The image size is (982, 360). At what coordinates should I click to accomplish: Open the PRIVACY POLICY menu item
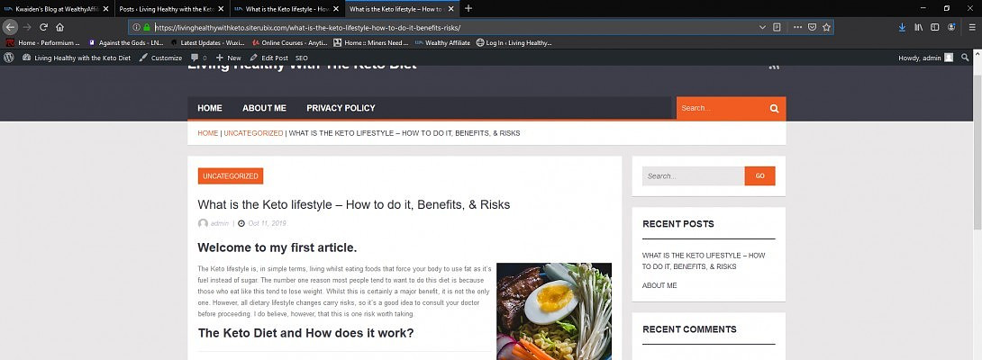pyautogui.click(x=341, y=108)
